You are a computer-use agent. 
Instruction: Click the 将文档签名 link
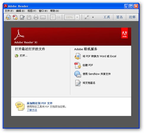coord(89,83)
